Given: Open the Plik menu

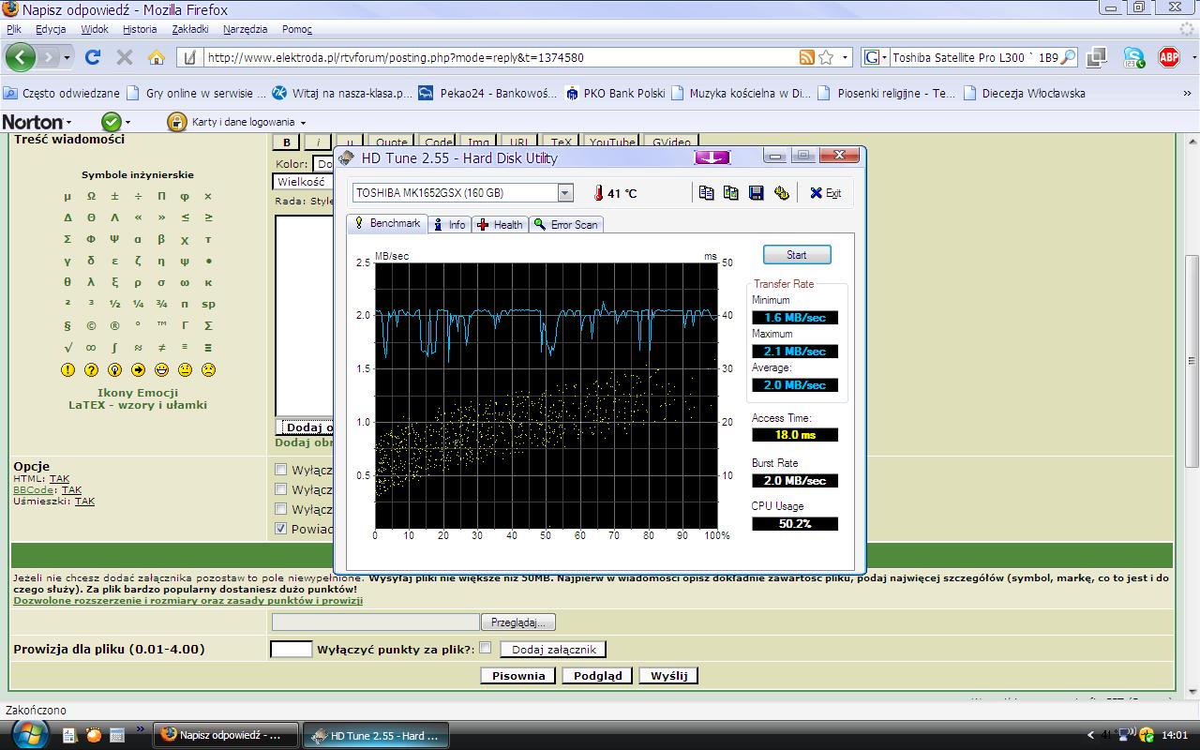Looking at the screenshot, I should coord(13,29).
